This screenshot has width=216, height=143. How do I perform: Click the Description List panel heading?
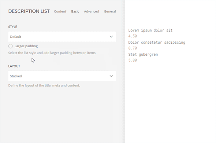click(x=29, y=11)
